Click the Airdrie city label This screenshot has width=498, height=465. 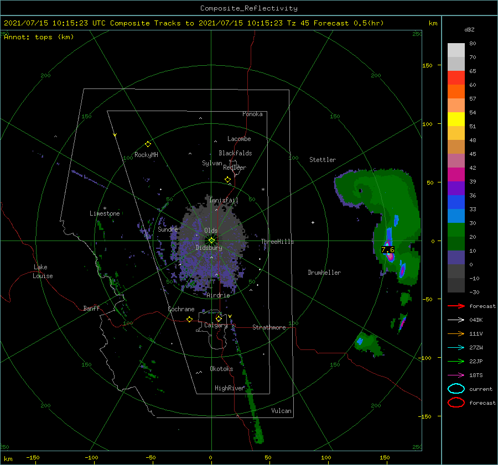218,295
